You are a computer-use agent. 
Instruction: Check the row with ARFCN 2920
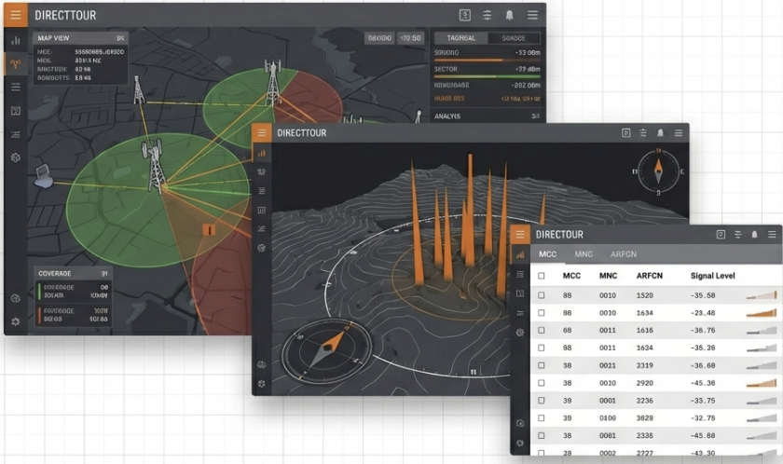542,383
